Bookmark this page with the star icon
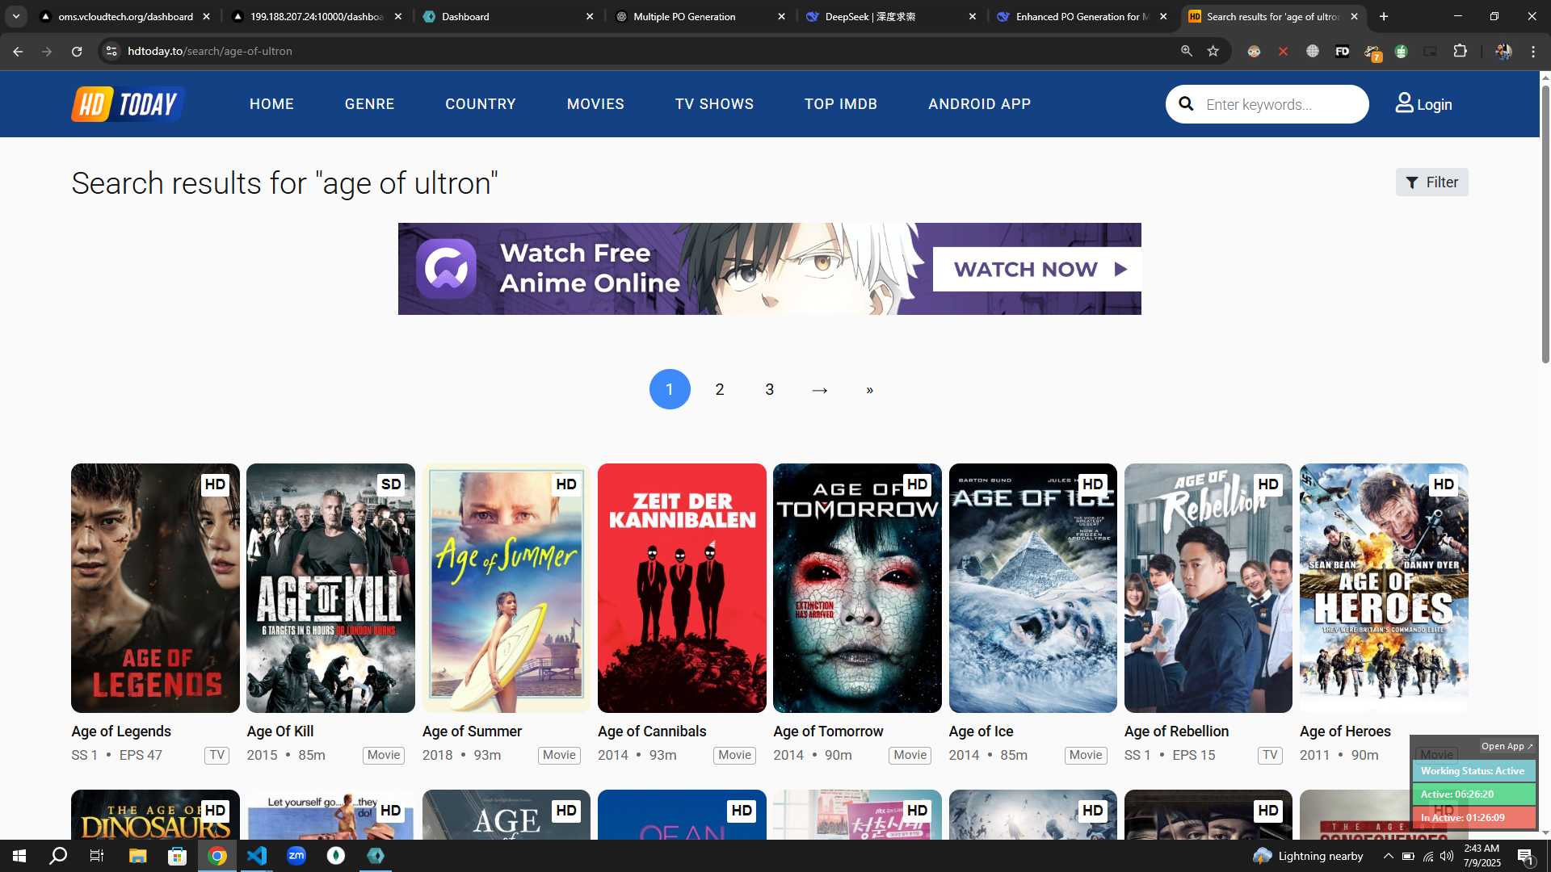 click(x=1213, y=51)
